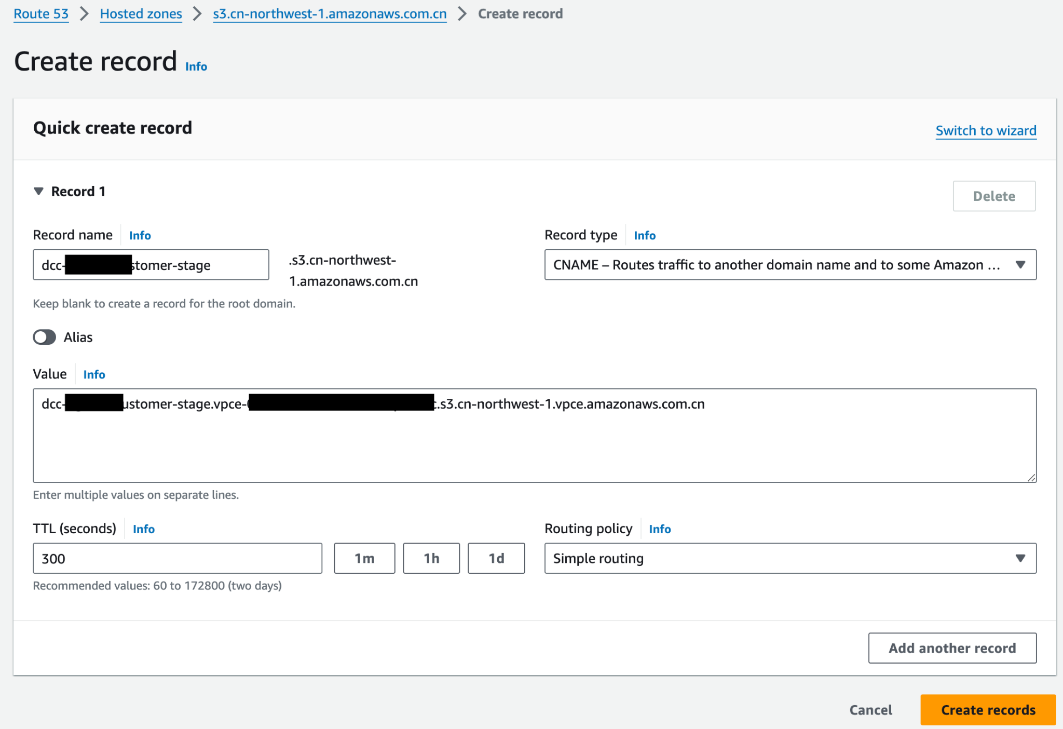Viewport: 1063px width, 729px height.
Task: Set TTL to 1d preset
Action: [496, 559]
